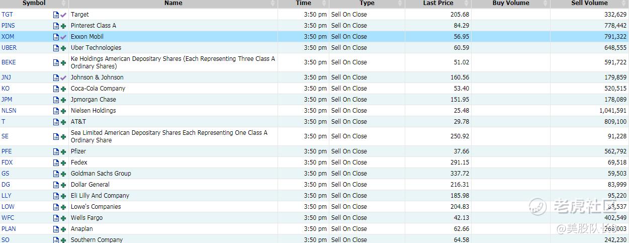This screenshot has height=243, width=629.
Task: Open the UBER ticker link
Action: coord(9,48)
